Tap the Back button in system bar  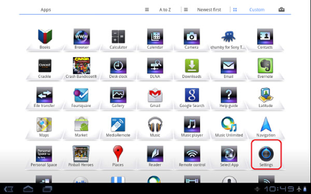click(x=9, y=189)
